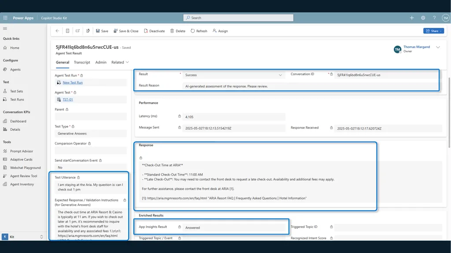Click the Enriched Results section heading
This screenshot has width=451, height=253.
click(151, 215)
